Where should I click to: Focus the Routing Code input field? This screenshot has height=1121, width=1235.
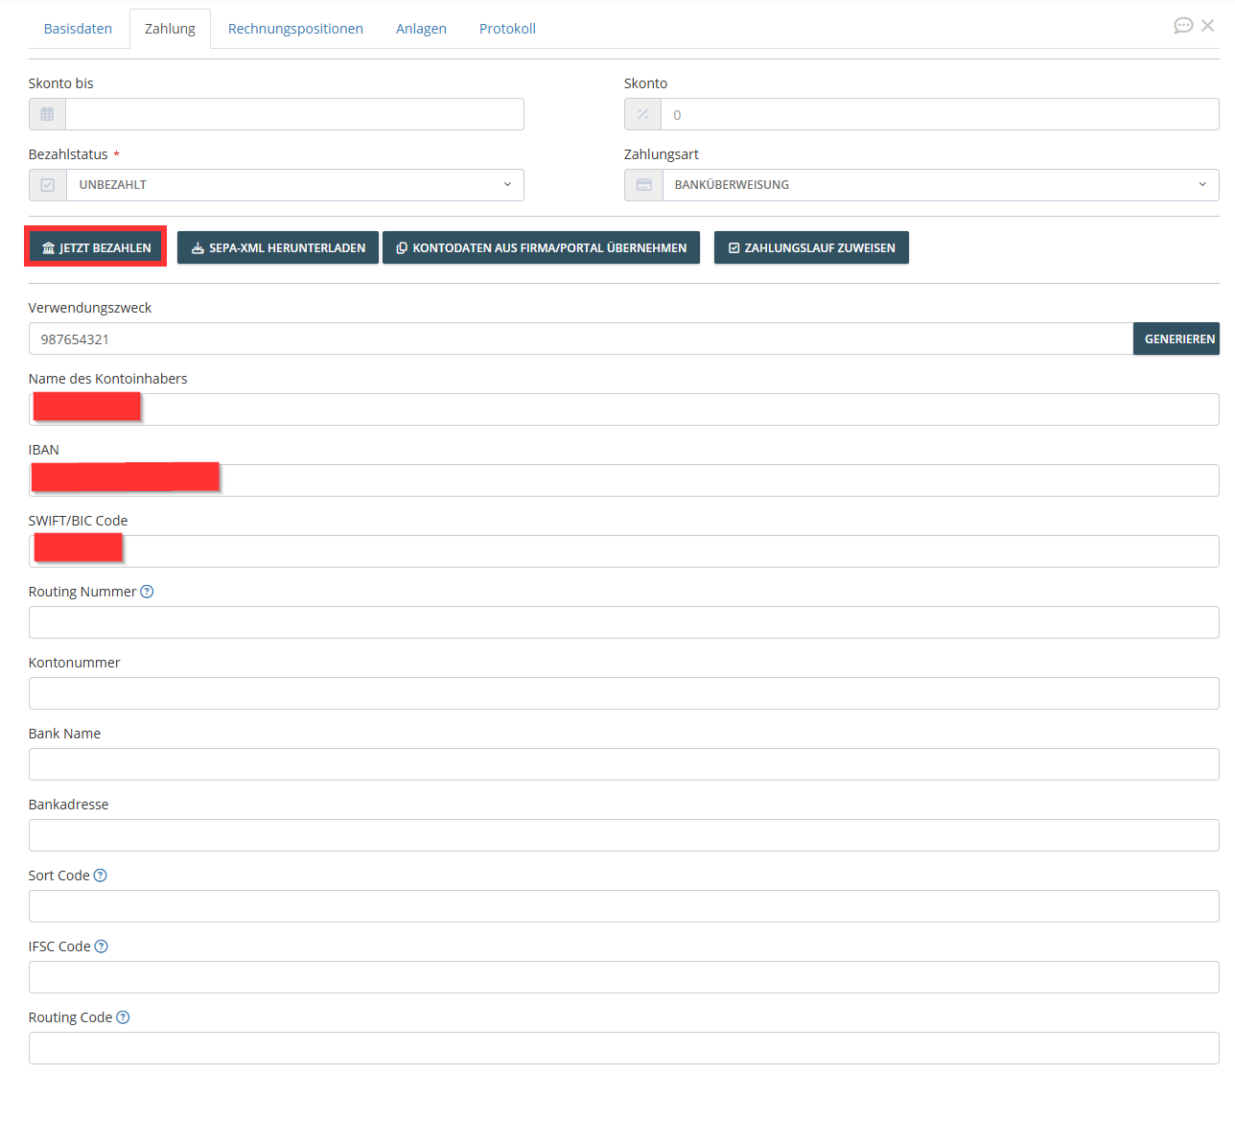click(624, 1048)
